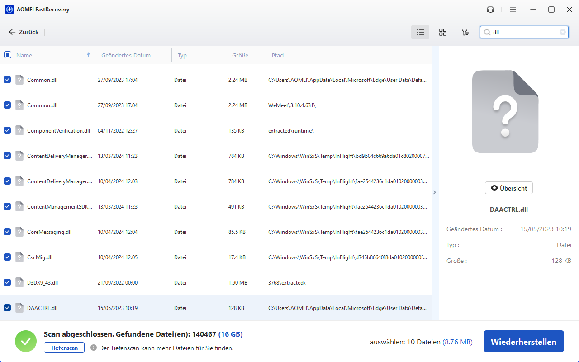Viewport: 579px width, 362px height.
Task: Clear the search field text
Action: pyautogui.click(x=562, y=32)
